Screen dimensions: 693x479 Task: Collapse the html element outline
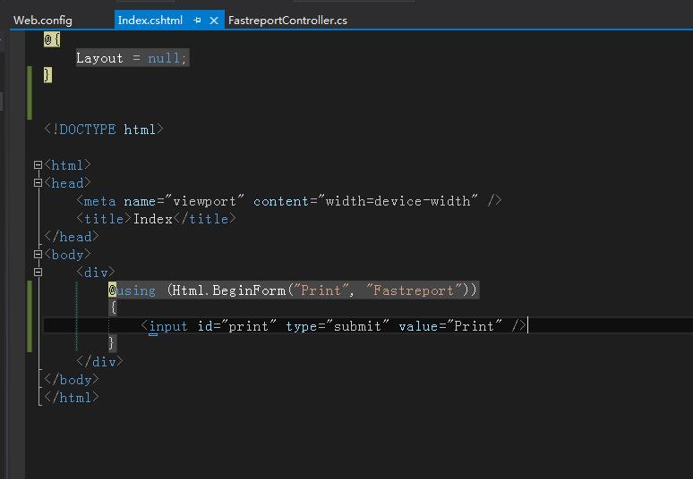(38, 165)
